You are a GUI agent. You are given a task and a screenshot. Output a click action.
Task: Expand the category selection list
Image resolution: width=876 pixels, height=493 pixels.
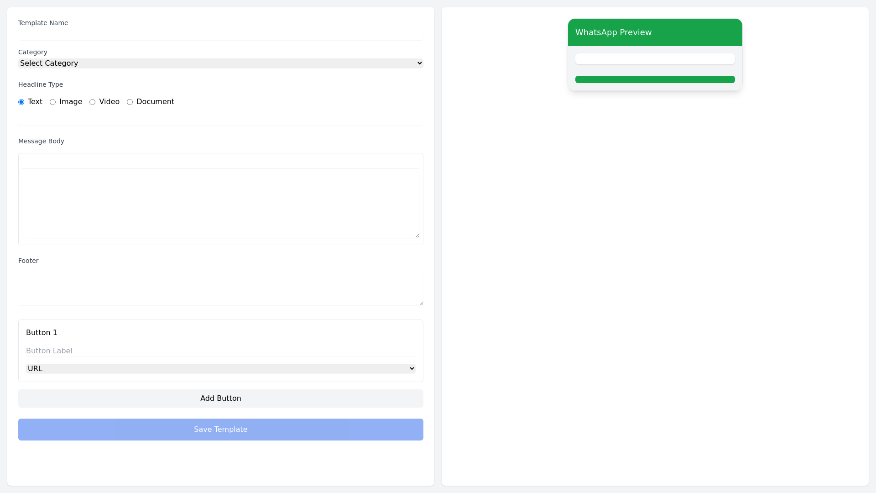coord(220,63)
